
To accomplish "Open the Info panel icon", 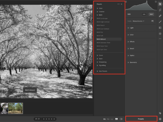I will click(160, 119).
